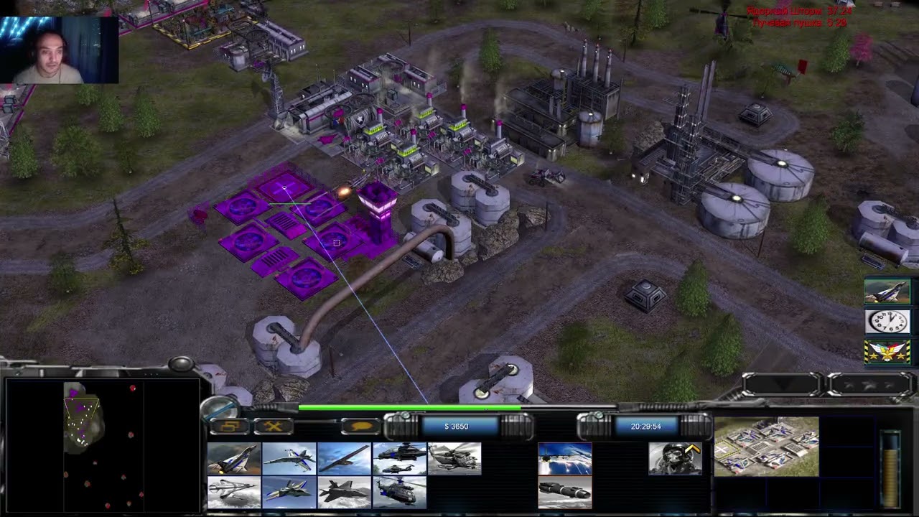Click the $ 3650 money display

[457, 427]
